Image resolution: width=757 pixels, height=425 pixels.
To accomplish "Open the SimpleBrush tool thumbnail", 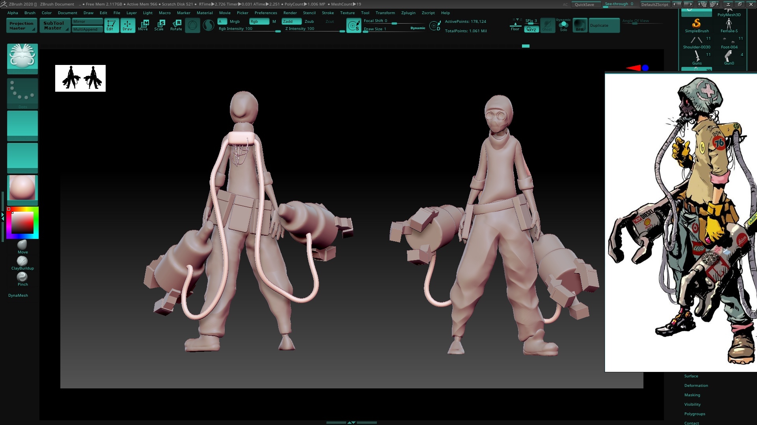I will coord(697,25).
